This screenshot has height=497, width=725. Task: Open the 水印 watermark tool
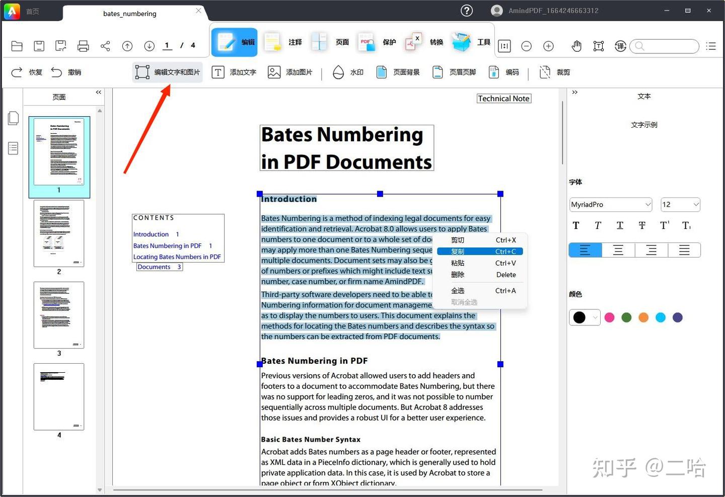click(348, 72)
